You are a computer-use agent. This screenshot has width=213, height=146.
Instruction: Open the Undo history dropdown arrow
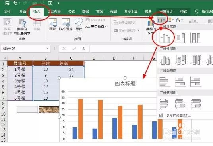[x=19, y=3]
